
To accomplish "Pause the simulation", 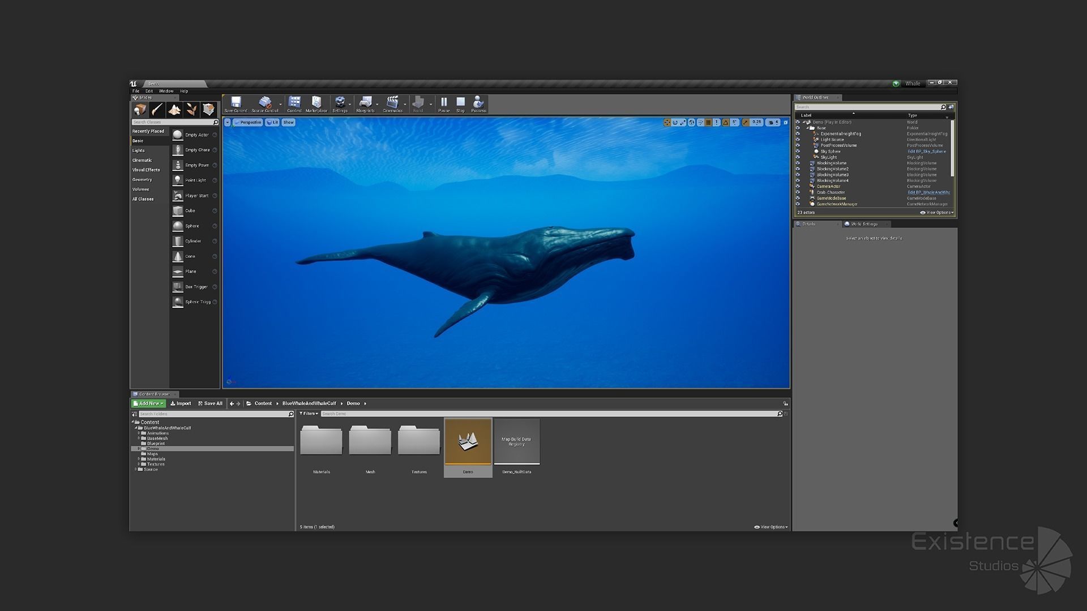I will tap(444, 104).
